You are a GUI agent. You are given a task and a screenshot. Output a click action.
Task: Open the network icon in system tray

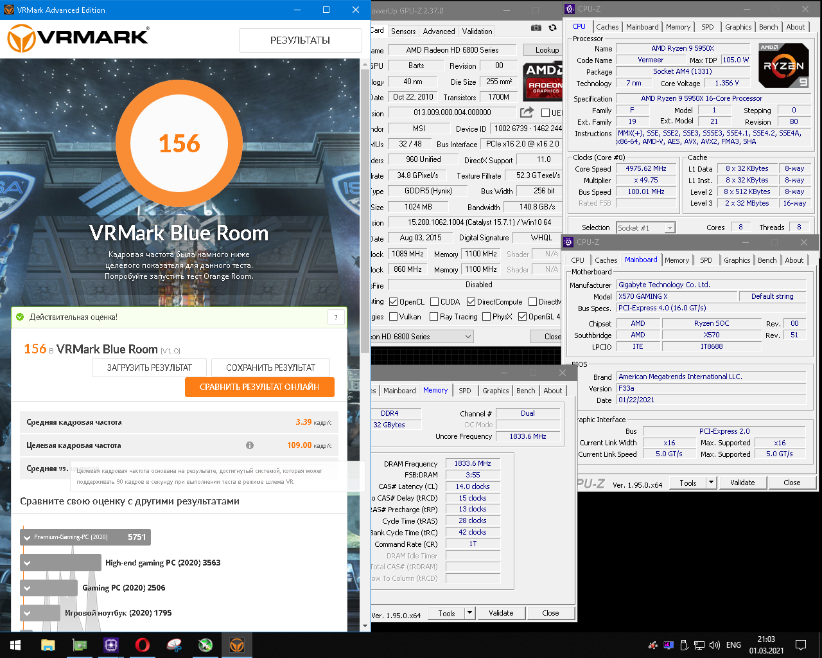coord(700,645)
